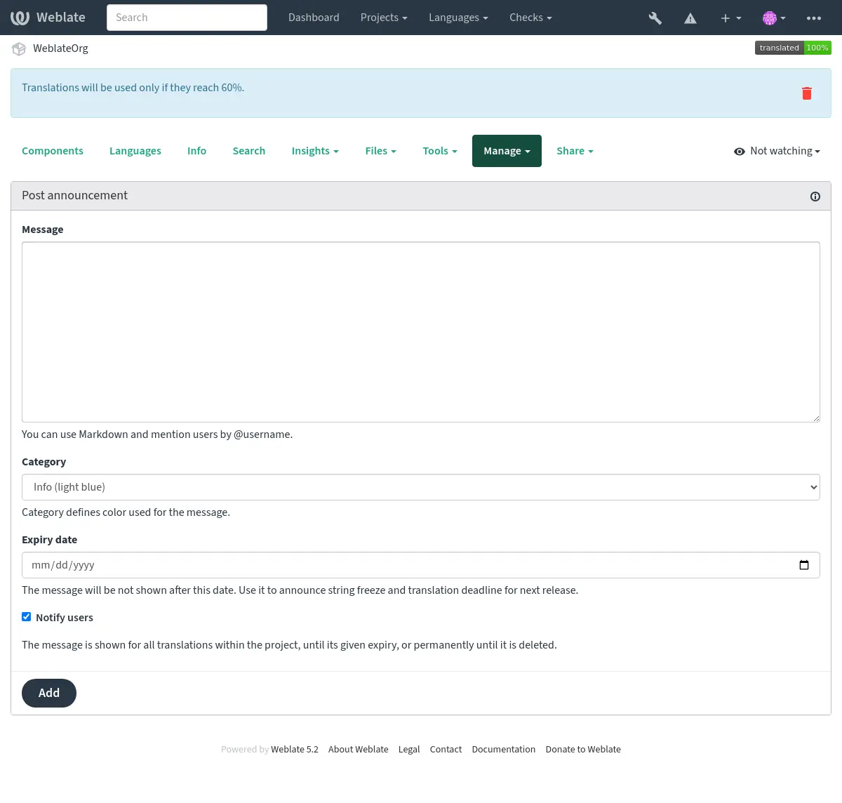Screen dimensions: 842x803
Task: Expand the Insights dropdown tab
Action: [315, 151]
